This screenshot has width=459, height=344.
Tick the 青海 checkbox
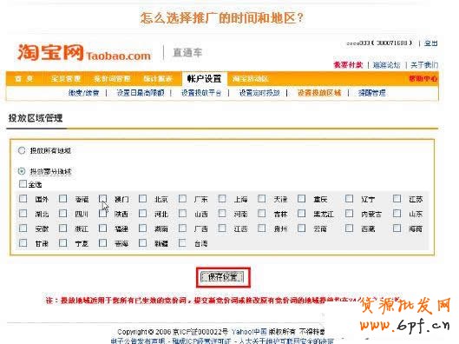[102, 242]
